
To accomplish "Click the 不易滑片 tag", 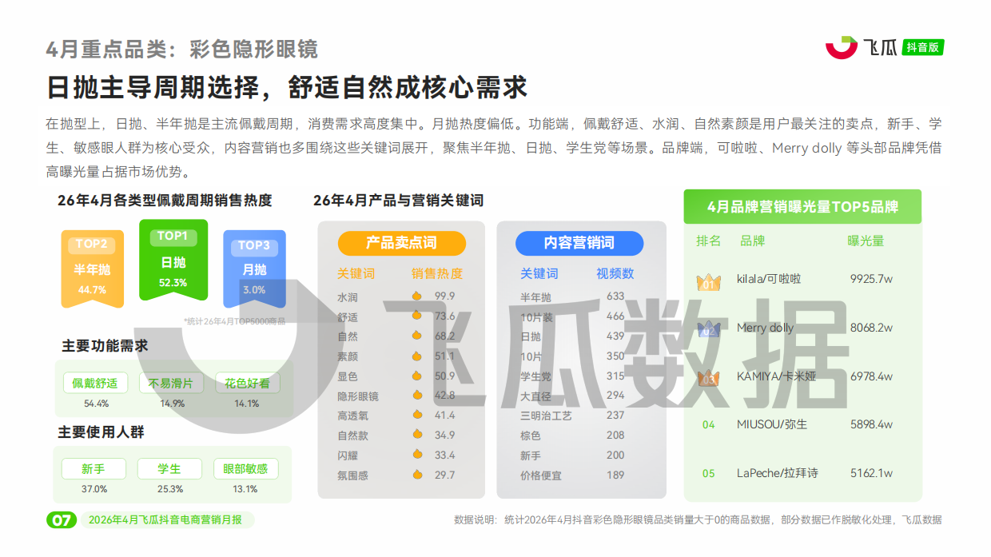I will click(171, 383).
